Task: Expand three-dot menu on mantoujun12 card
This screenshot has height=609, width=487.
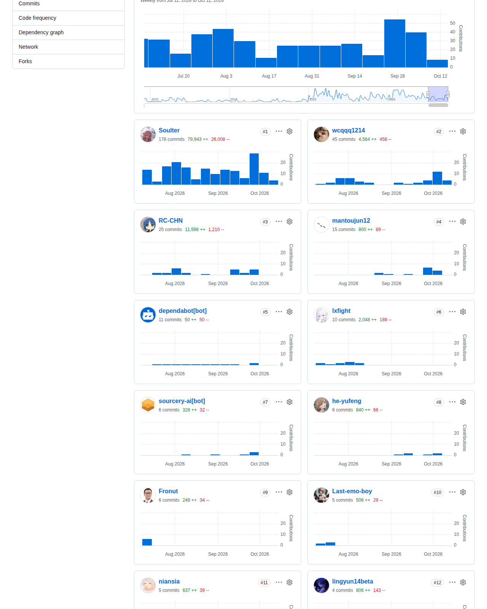Action: click(452, 222)
